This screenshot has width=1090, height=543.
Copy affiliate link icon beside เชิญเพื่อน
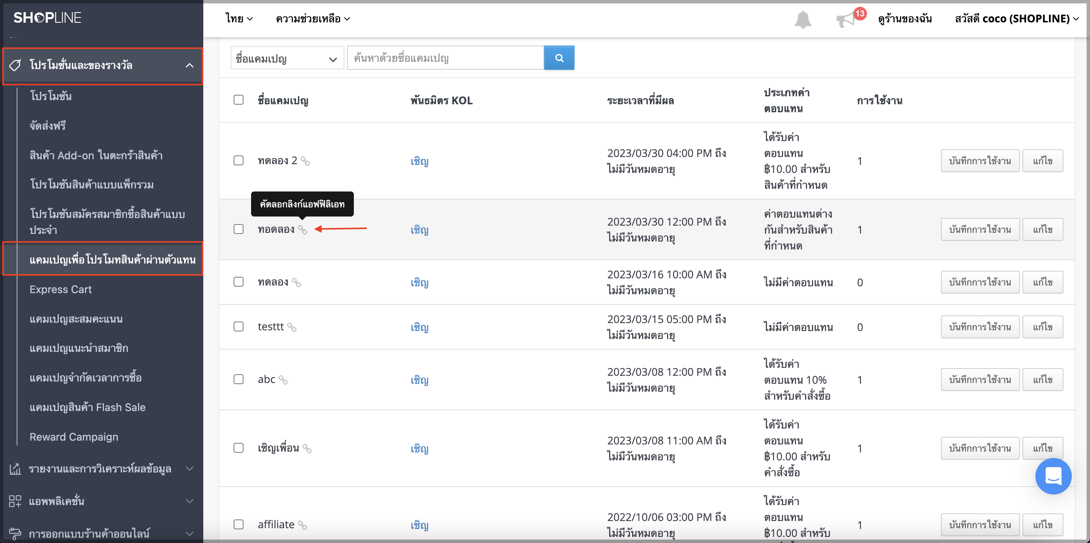pos(307,448)
